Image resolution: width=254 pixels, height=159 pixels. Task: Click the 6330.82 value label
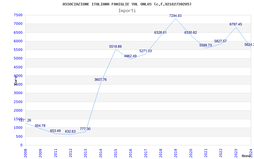click(191, 33)
